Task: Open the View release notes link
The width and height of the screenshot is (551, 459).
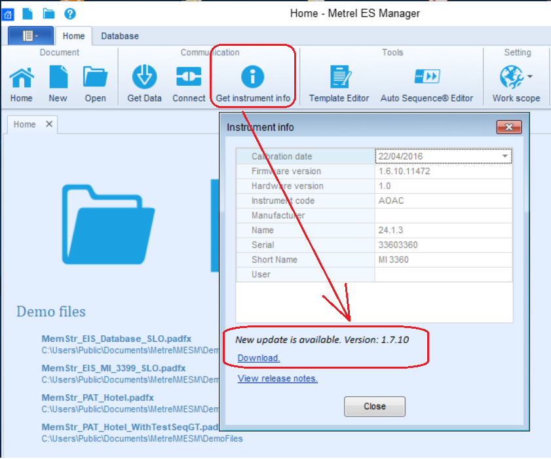Action: pos(277,378)
